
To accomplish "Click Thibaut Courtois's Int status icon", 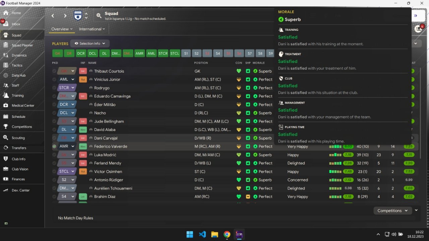I will [x=83, y=71].
